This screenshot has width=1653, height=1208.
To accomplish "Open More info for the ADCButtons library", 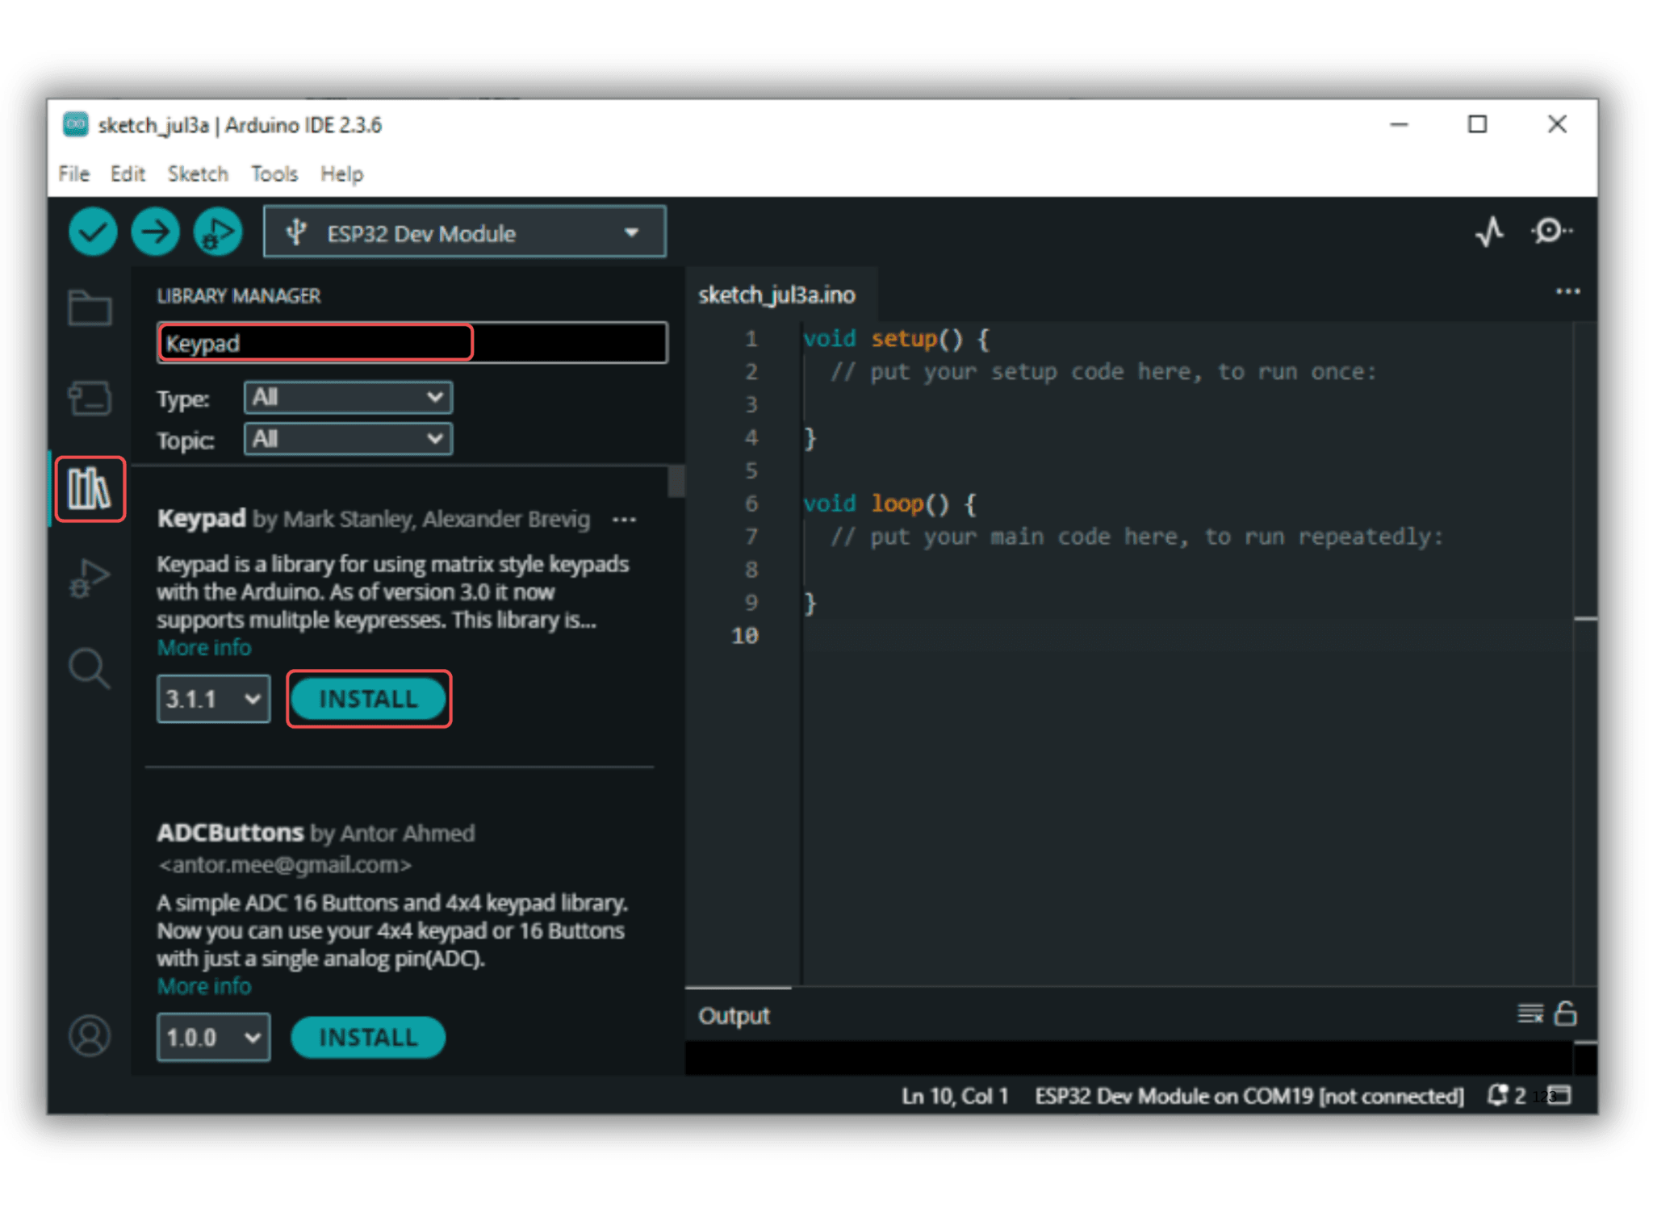I will [203, 985].
